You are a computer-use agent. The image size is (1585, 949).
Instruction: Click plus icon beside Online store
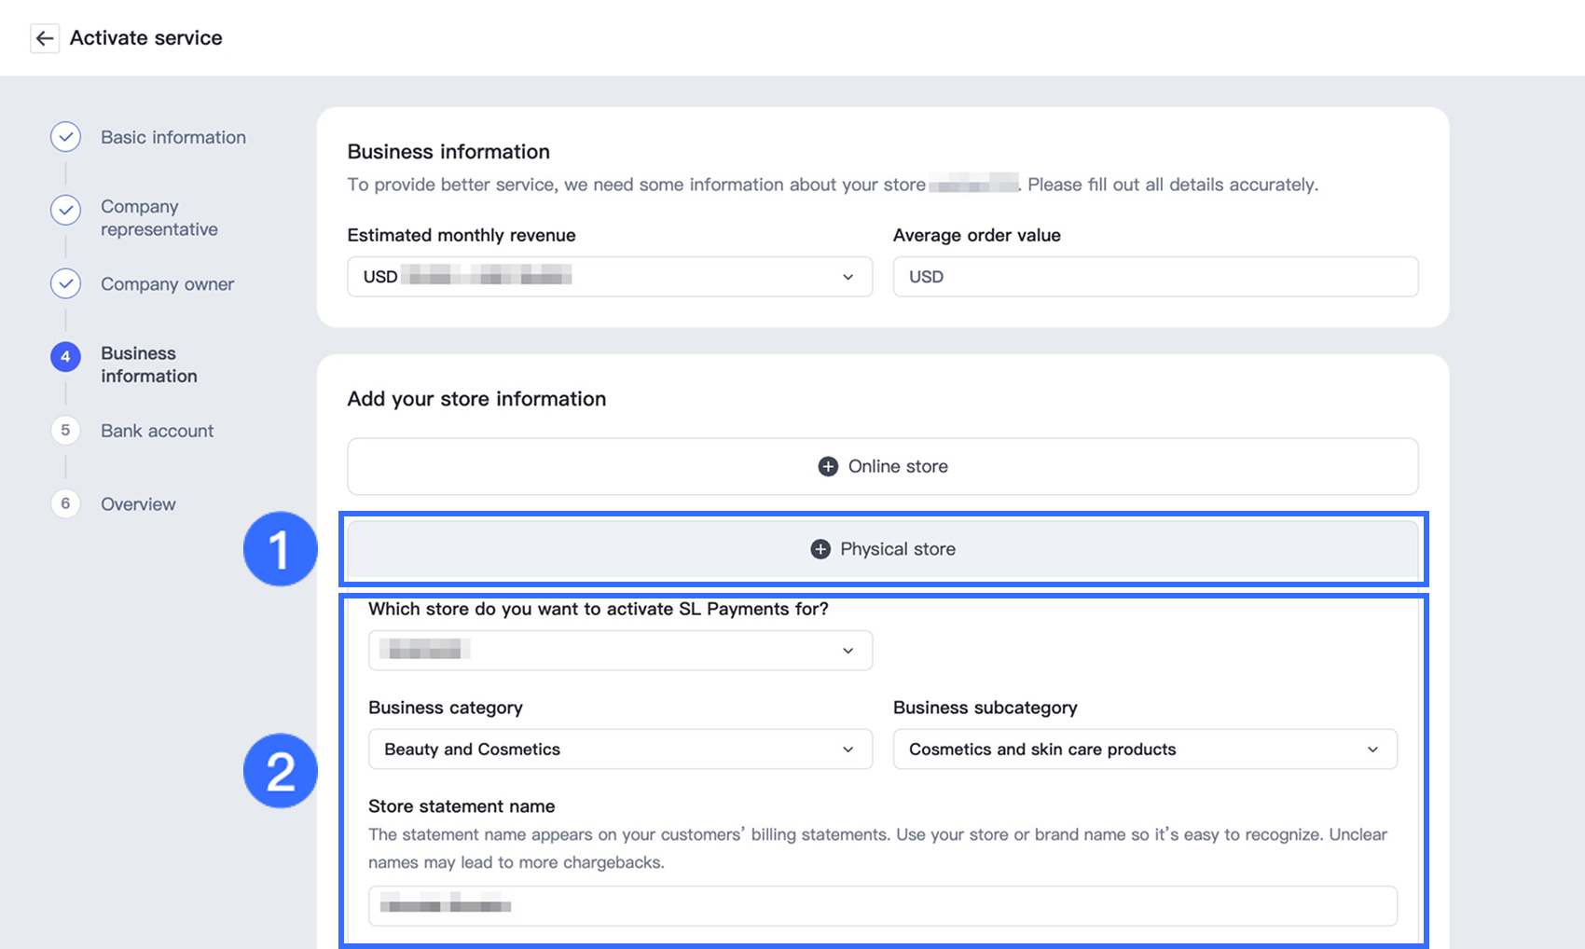[x=828, y=466]
